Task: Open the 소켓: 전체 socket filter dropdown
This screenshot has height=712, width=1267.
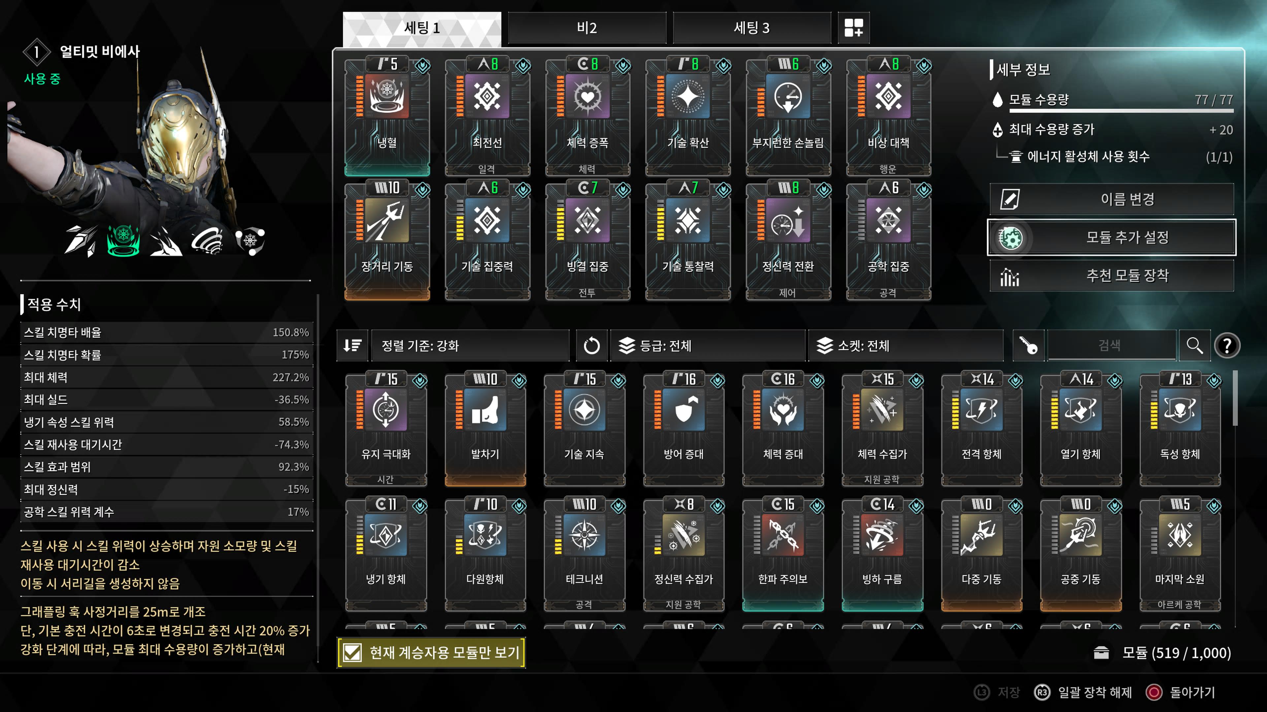Action: coord(905,345)
